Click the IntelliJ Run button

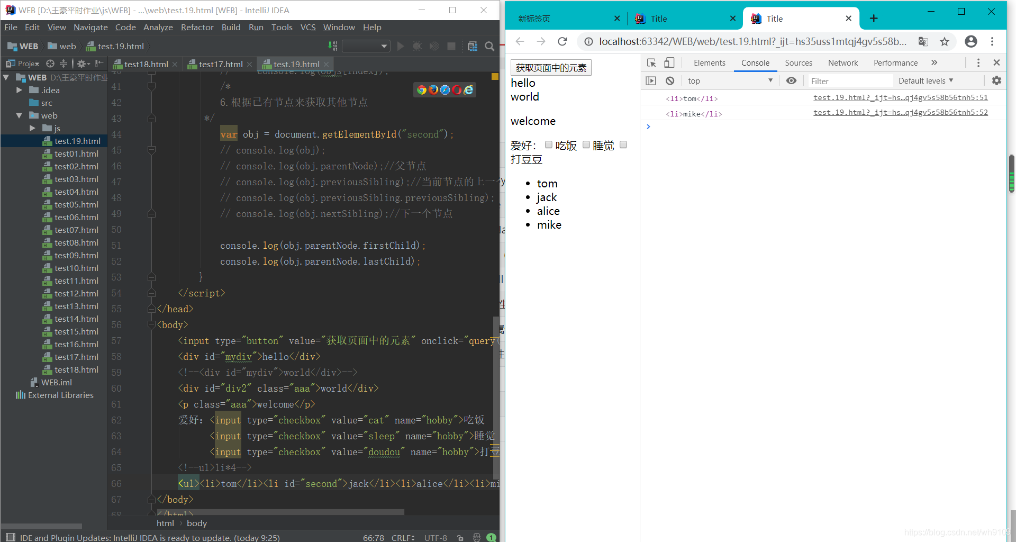(x=401, y=46)
